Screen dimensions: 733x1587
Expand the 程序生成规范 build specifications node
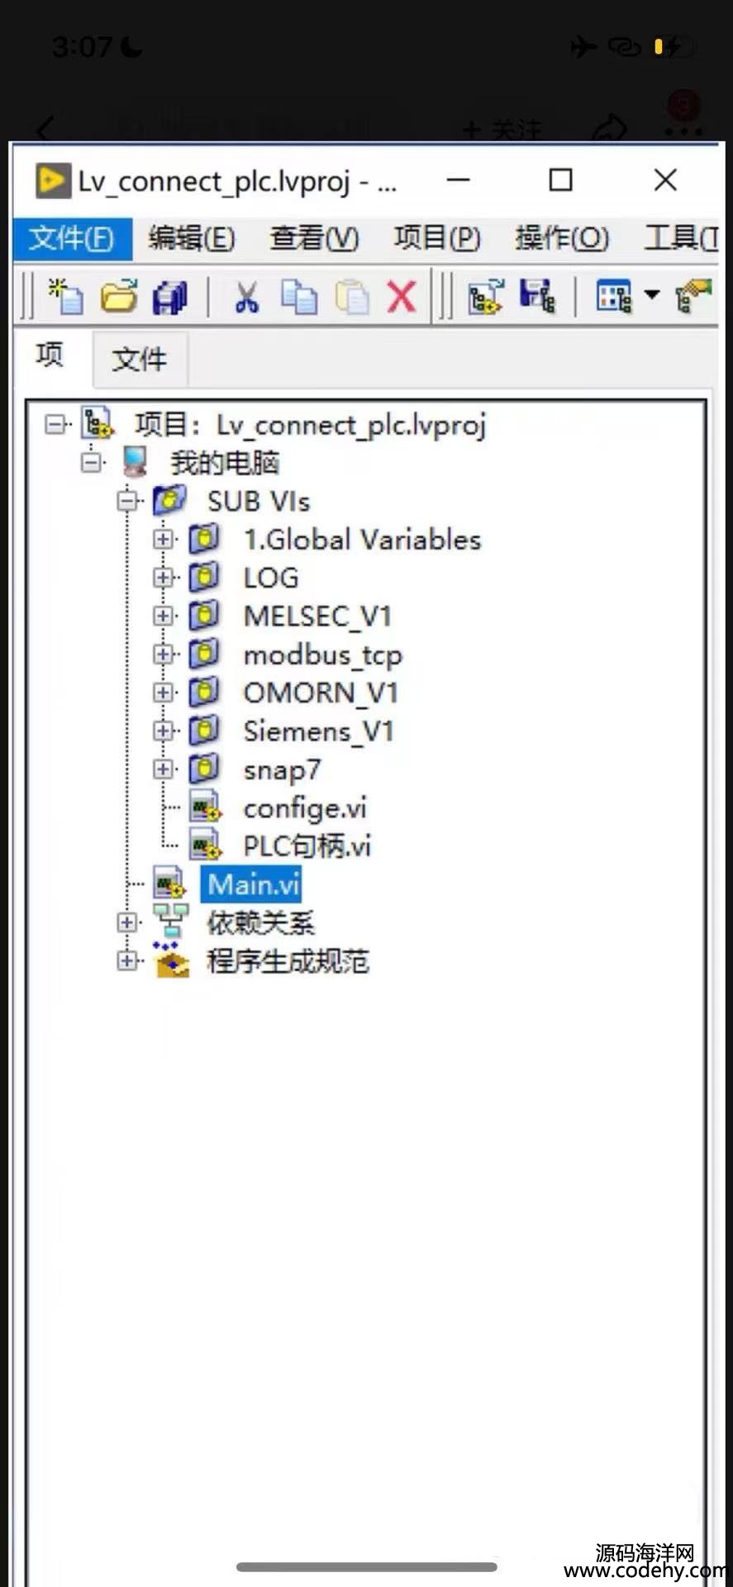[x=127, y=960]
